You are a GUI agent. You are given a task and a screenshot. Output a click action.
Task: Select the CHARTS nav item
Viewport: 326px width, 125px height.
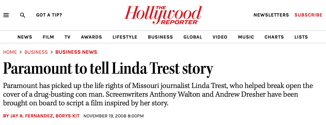[274, 37]
